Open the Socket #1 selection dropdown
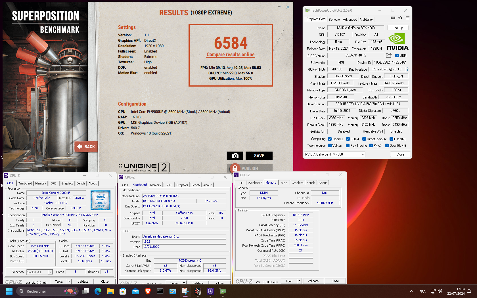This screenshot has height=298, width=477. pos(40,272)
